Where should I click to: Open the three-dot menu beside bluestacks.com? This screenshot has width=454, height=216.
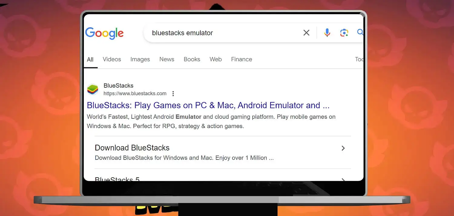point(173,94)
